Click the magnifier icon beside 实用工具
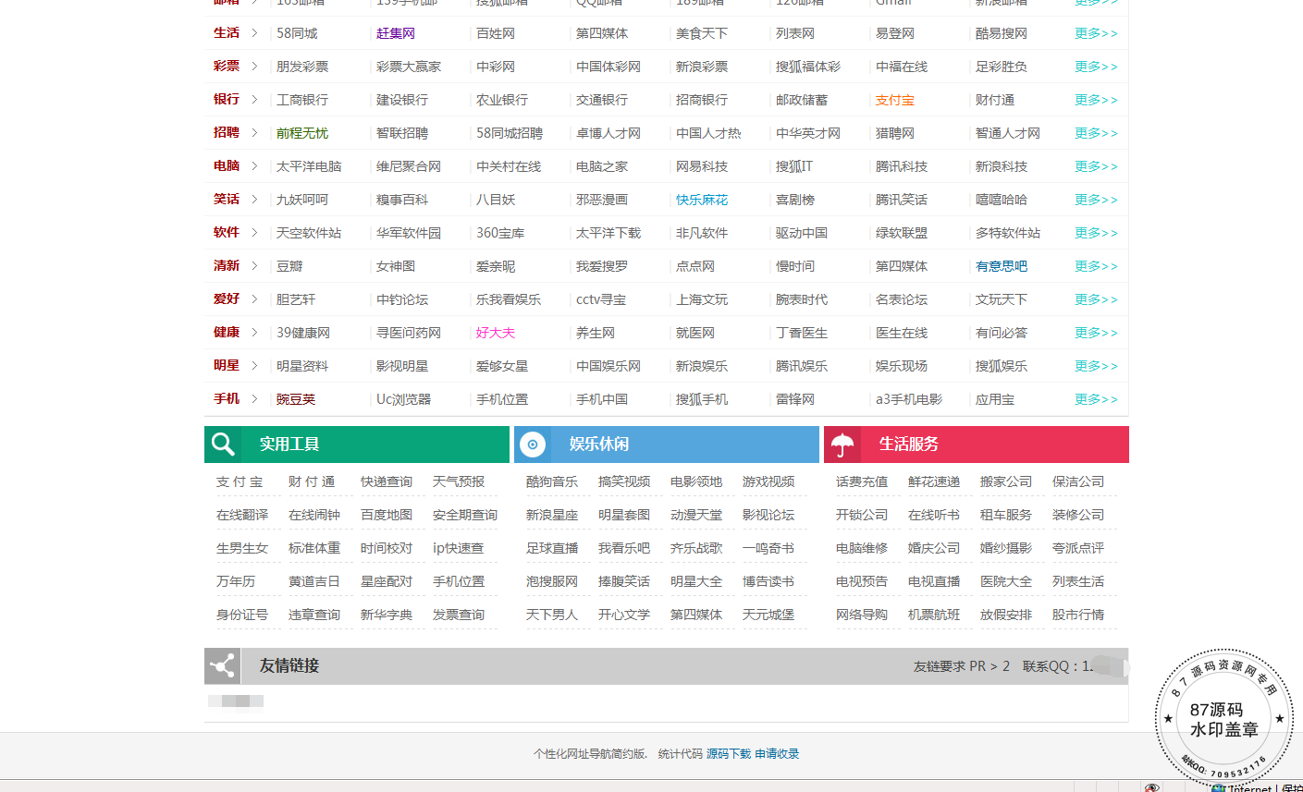The image size is (1303, 792). [223, 445]
